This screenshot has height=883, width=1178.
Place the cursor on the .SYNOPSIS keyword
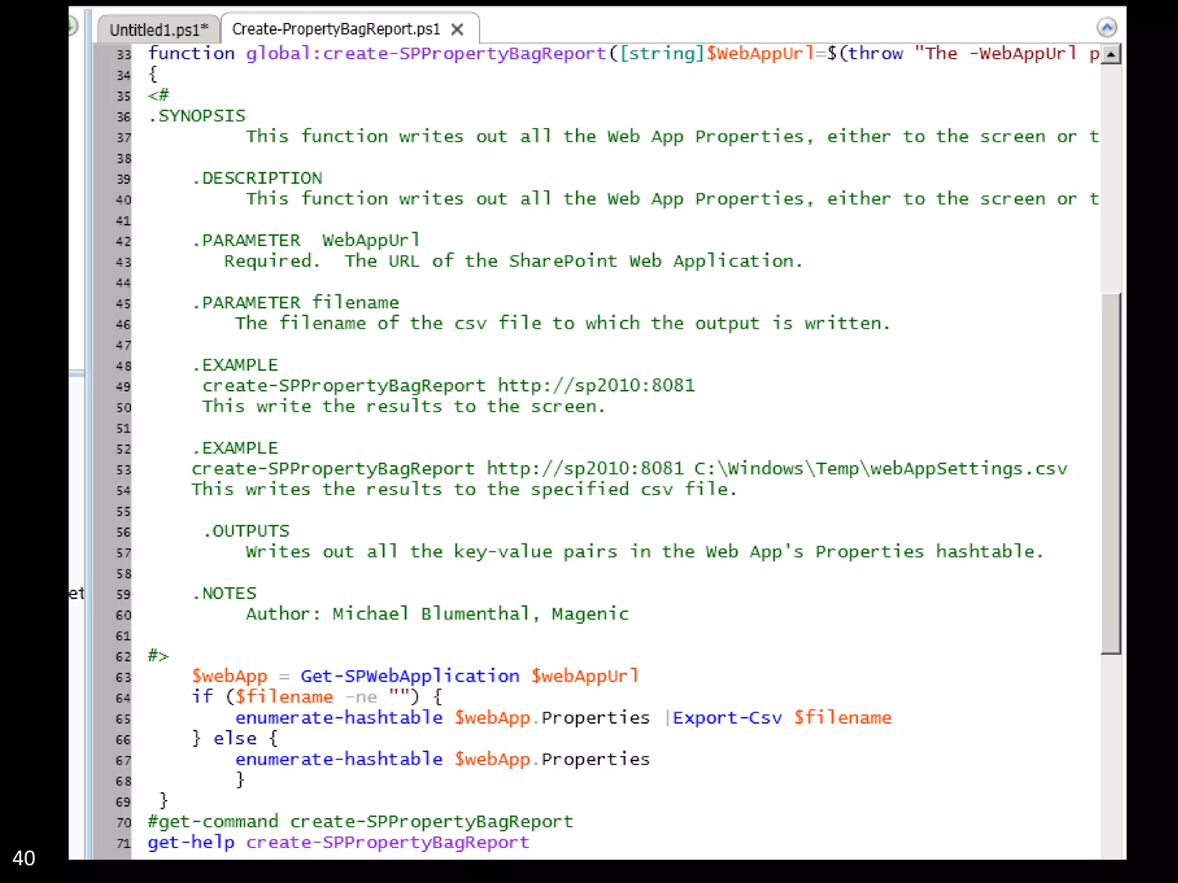point(197,116)
